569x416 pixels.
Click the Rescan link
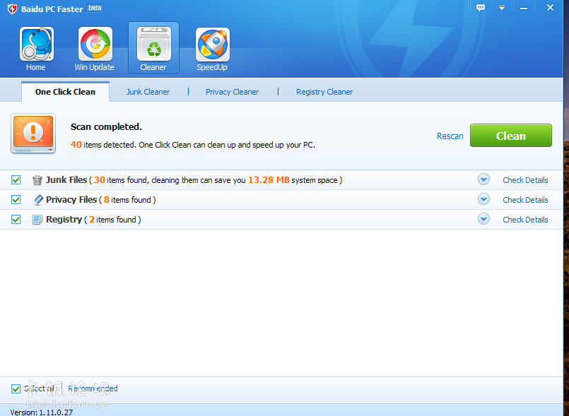pyautogui.click(x=450, y=136)
